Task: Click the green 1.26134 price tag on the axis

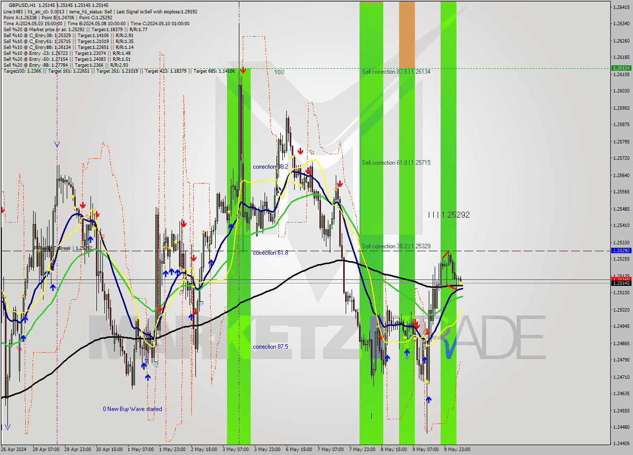Action: (621, 68)
